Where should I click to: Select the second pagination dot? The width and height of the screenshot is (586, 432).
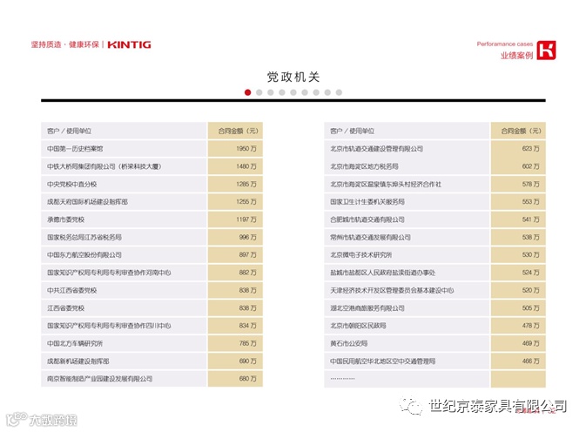point(259,92)
